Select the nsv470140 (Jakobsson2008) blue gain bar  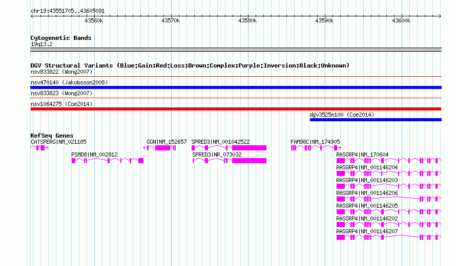(236, 87)
